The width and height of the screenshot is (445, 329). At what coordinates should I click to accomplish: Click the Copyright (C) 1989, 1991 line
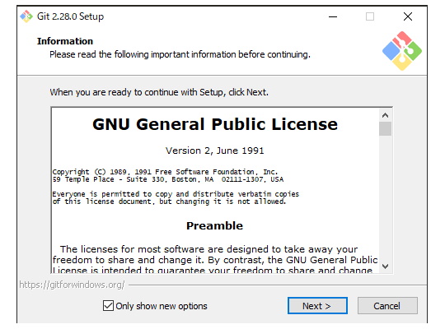click(165, 172)
